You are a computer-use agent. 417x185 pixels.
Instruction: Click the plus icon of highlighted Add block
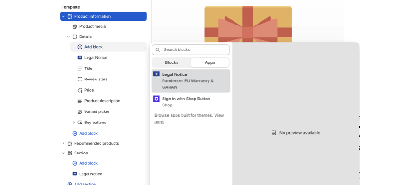pos(80,47)
